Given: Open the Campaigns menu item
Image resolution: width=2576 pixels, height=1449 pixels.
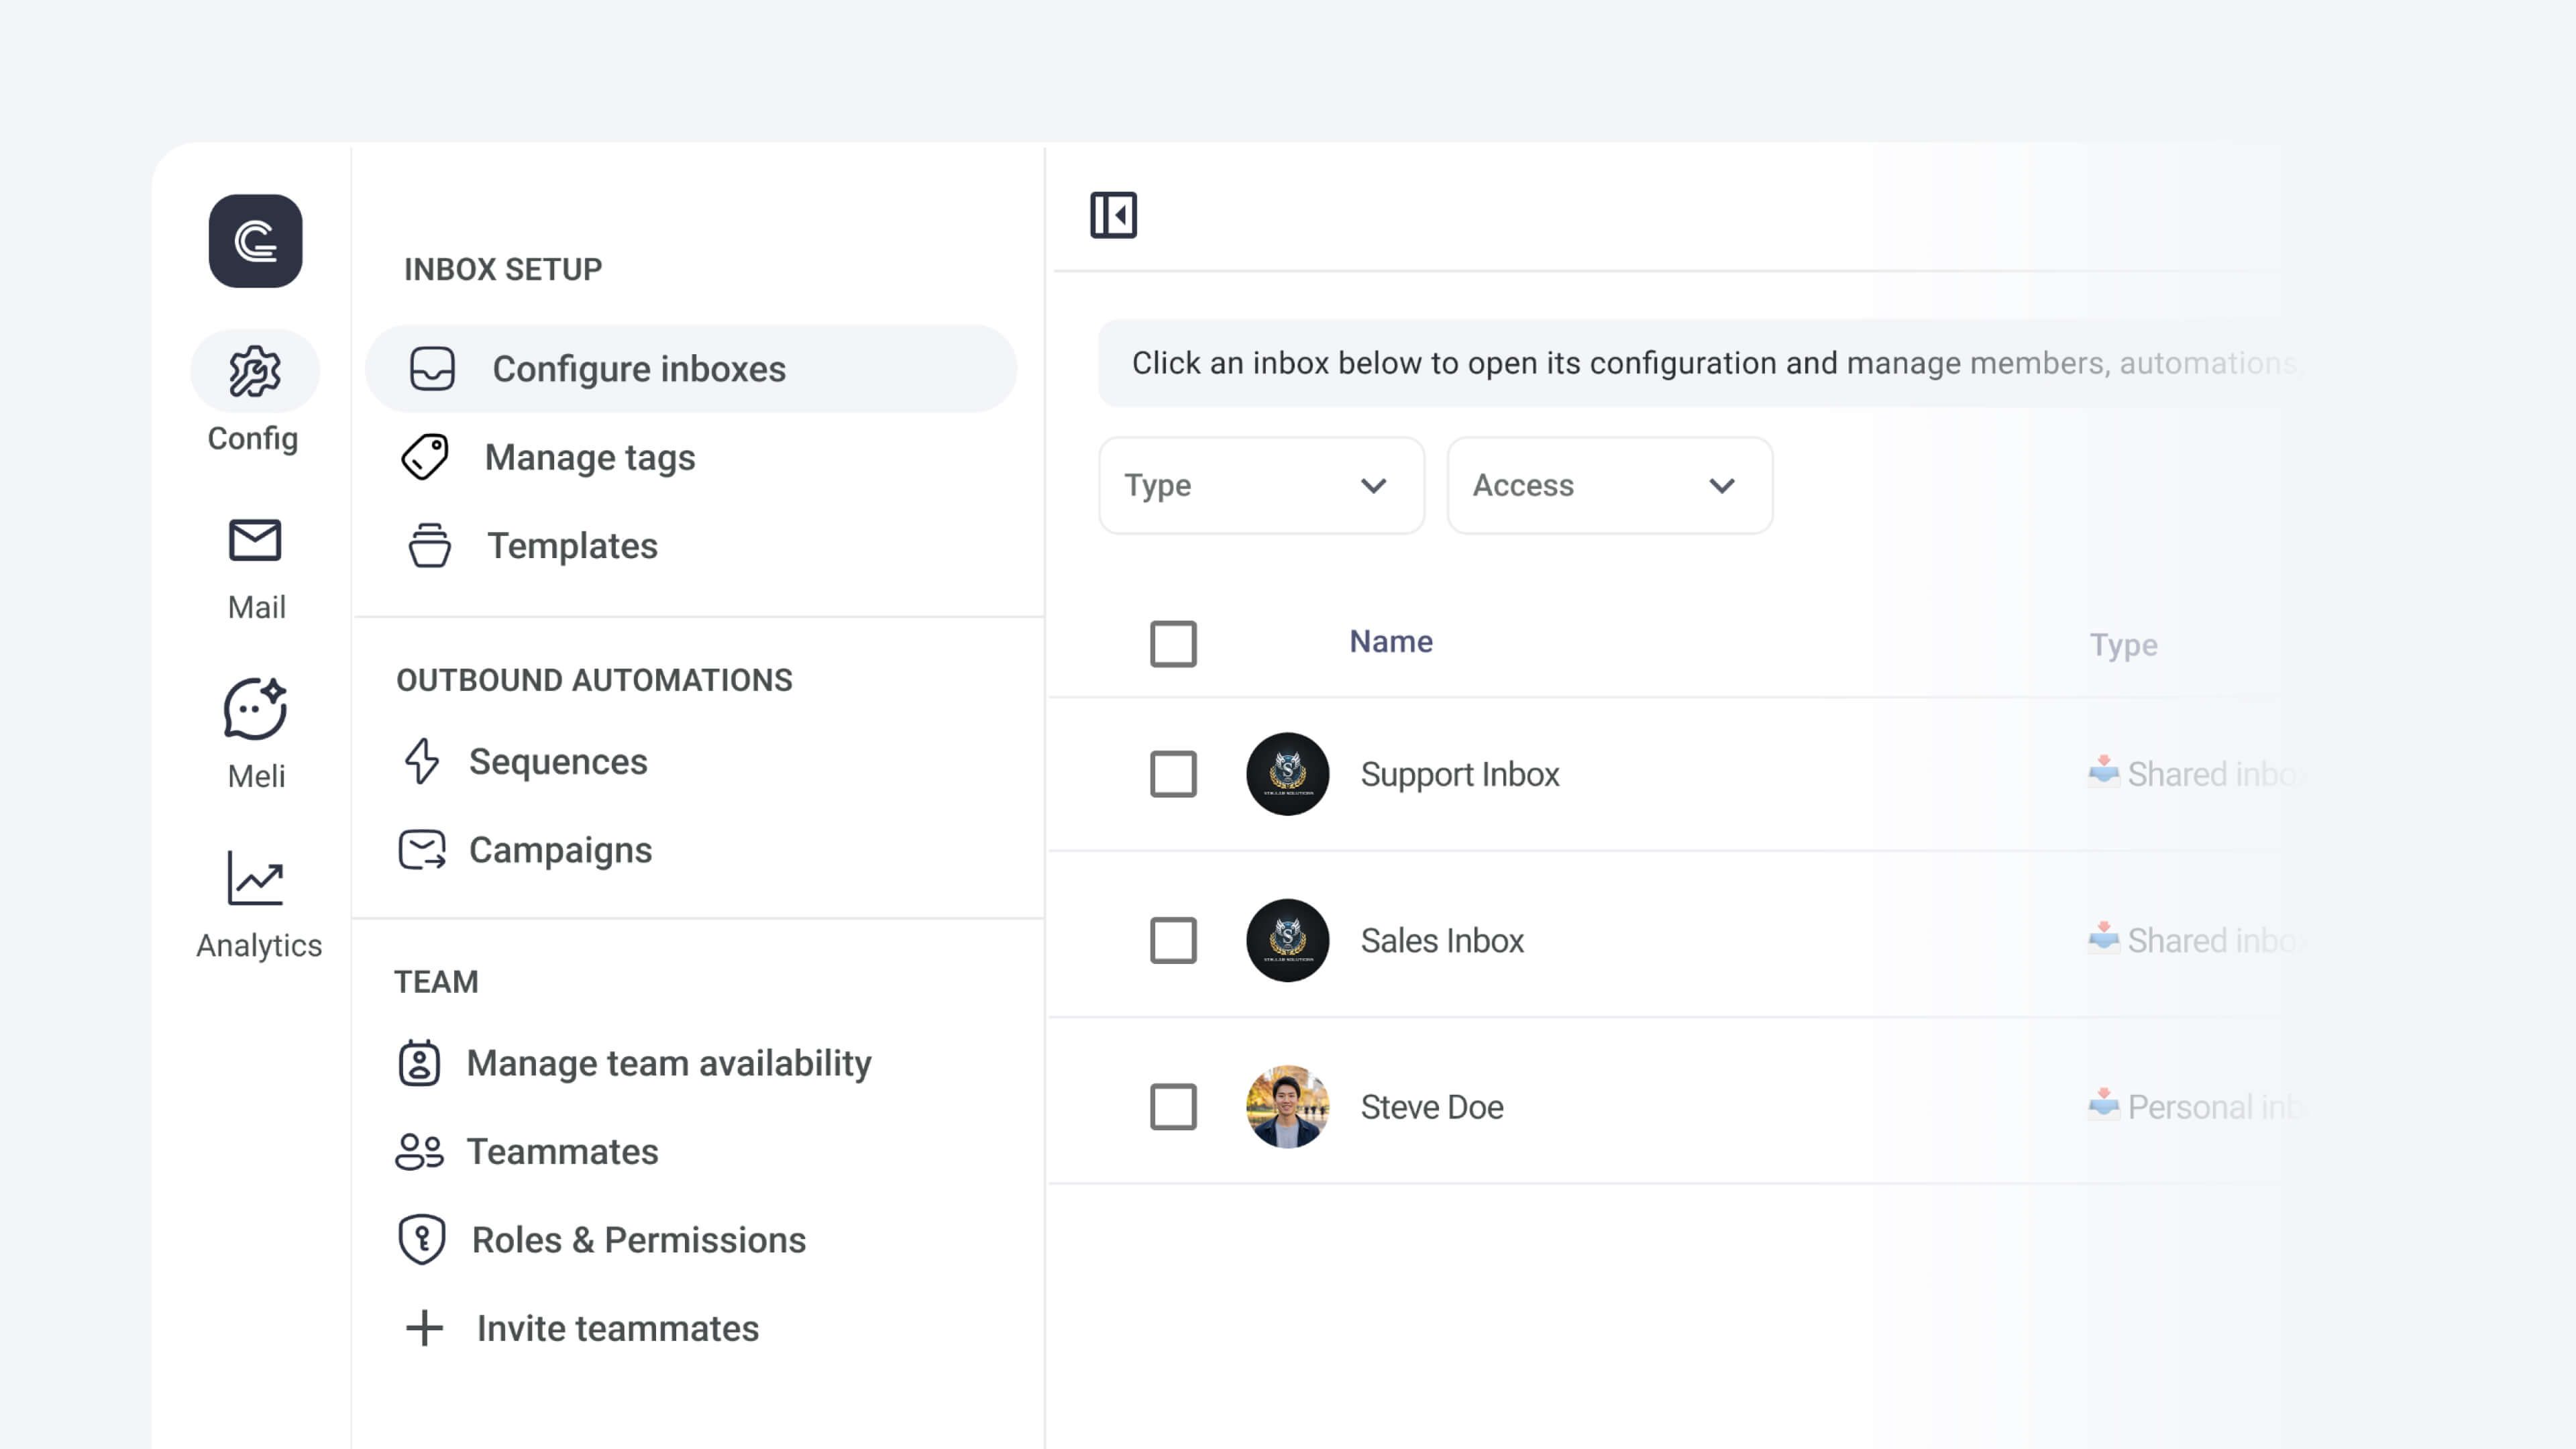Looking at the screenshot, I should 560,850.
